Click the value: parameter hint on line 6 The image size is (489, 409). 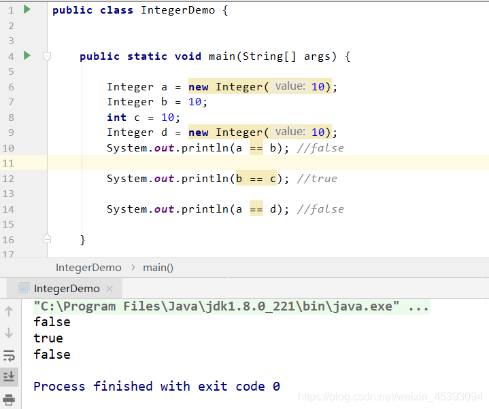290,86
